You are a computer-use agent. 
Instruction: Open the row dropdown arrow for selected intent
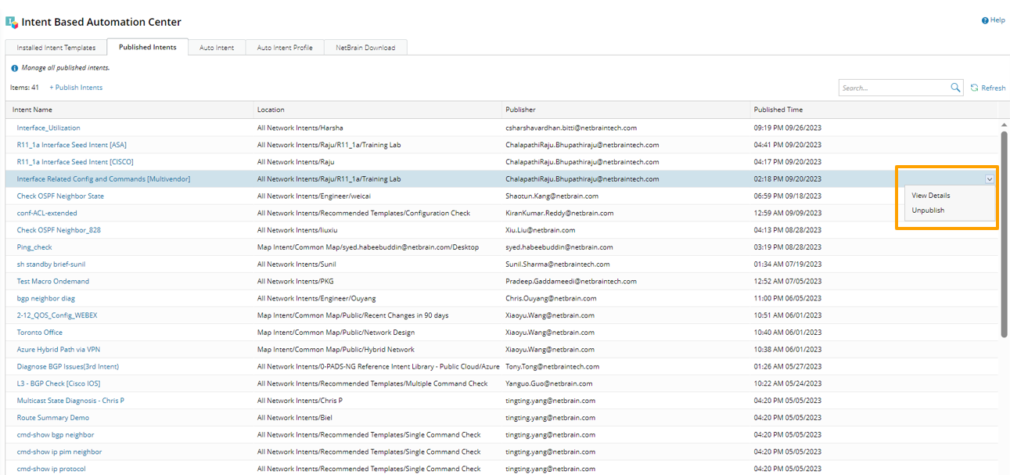(990, 179)
